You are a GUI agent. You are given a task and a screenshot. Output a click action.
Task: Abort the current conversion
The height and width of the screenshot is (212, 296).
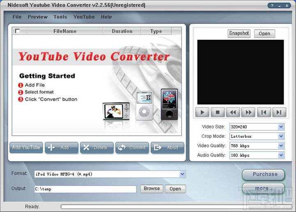[167, 148]
